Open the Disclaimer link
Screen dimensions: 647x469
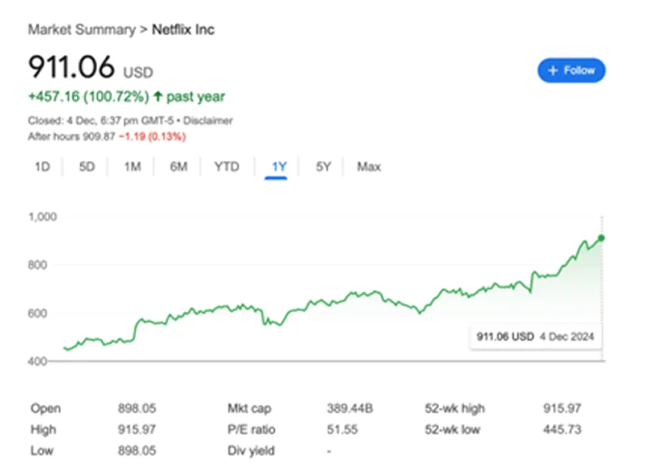(x=208, y=120)
